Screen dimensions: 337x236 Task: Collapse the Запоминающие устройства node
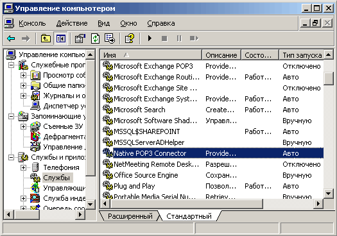coord(11,116)
